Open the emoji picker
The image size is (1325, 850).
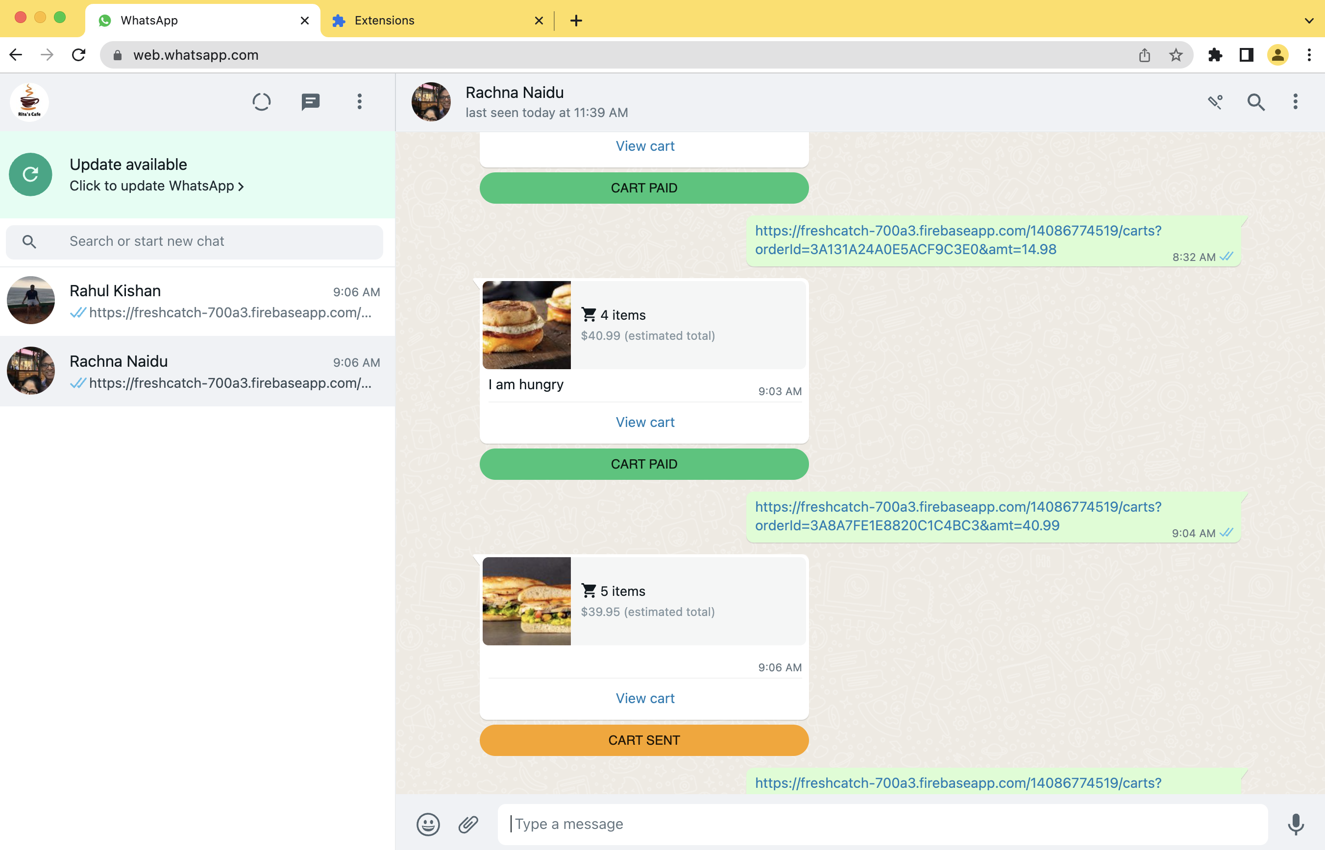coord(427,824)
